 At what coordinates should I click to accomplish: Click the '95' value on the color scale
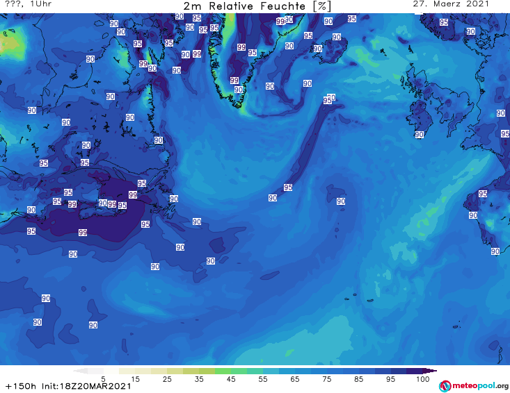click(390, 379)
